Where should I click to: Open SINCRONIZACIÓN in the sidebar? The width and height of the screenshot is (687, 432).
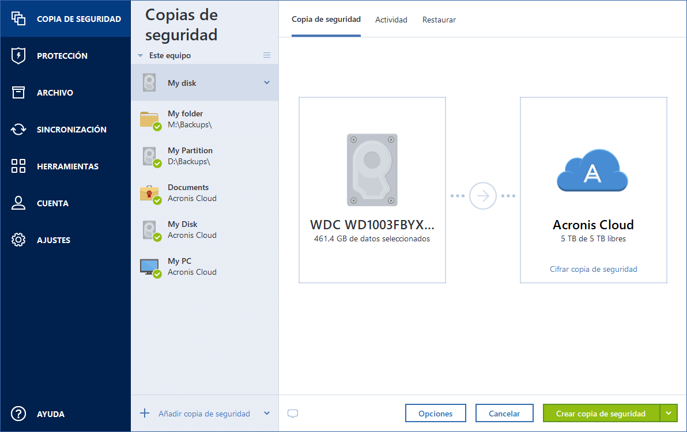click(x=65, y=129)
